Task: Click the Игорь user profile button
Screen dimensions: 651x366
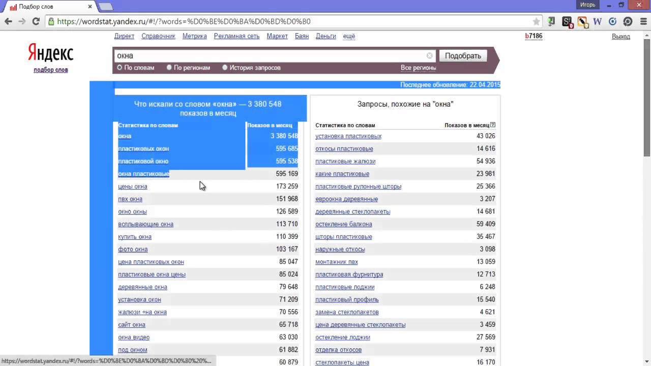Action: (587, 5)
